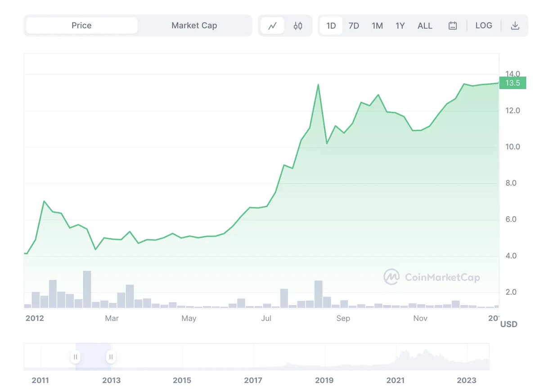Click the 13.5 current price label
The width and height of the screenshot is (540, 392).
[513, 83]
